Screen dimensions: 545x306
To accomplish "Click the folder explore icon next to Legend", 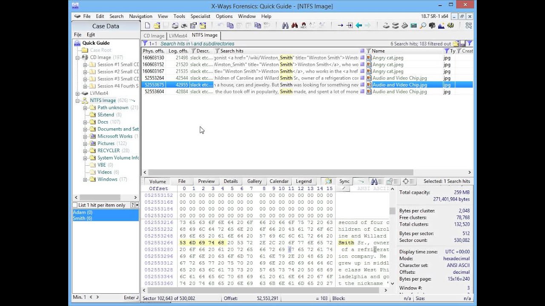I will [328, 181].
